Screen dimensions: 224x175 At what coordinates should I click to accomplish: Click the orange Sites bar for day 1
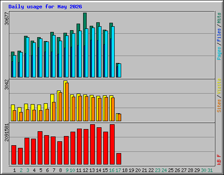point(14,115)
